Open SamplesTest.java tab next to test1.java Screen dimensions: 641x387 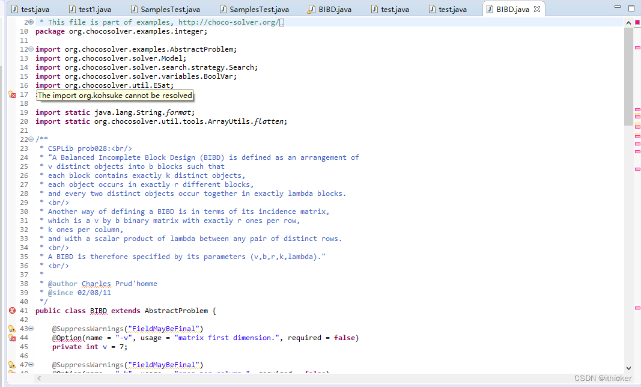click(166, 9)
